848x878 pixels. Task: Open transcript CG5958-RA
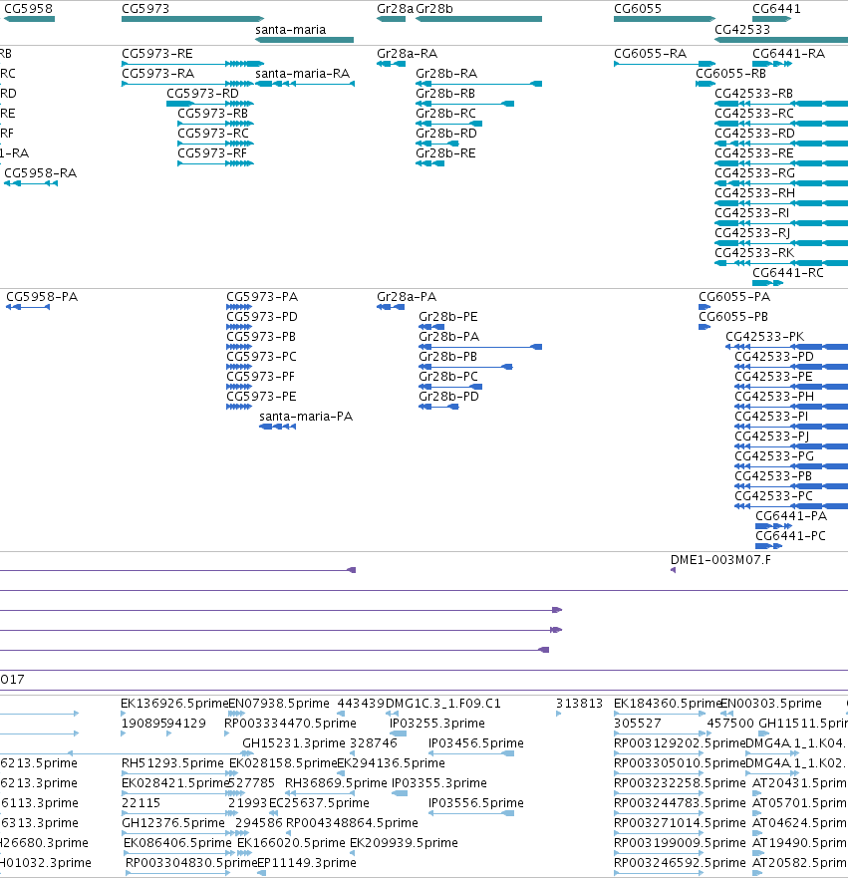point(40,173)
